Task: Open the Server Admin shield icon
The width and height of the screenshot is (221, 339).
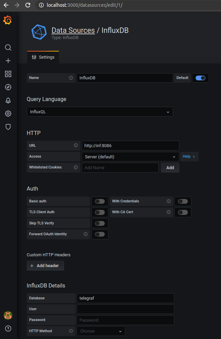Action: pyautogui.click(x=8, y=127)
